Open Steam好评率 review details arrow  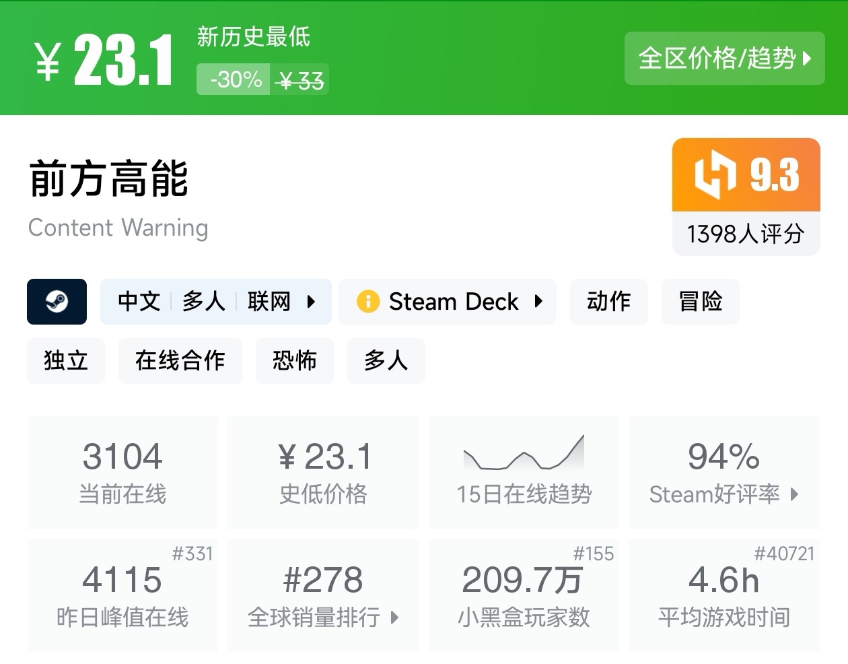coord(794,494)
